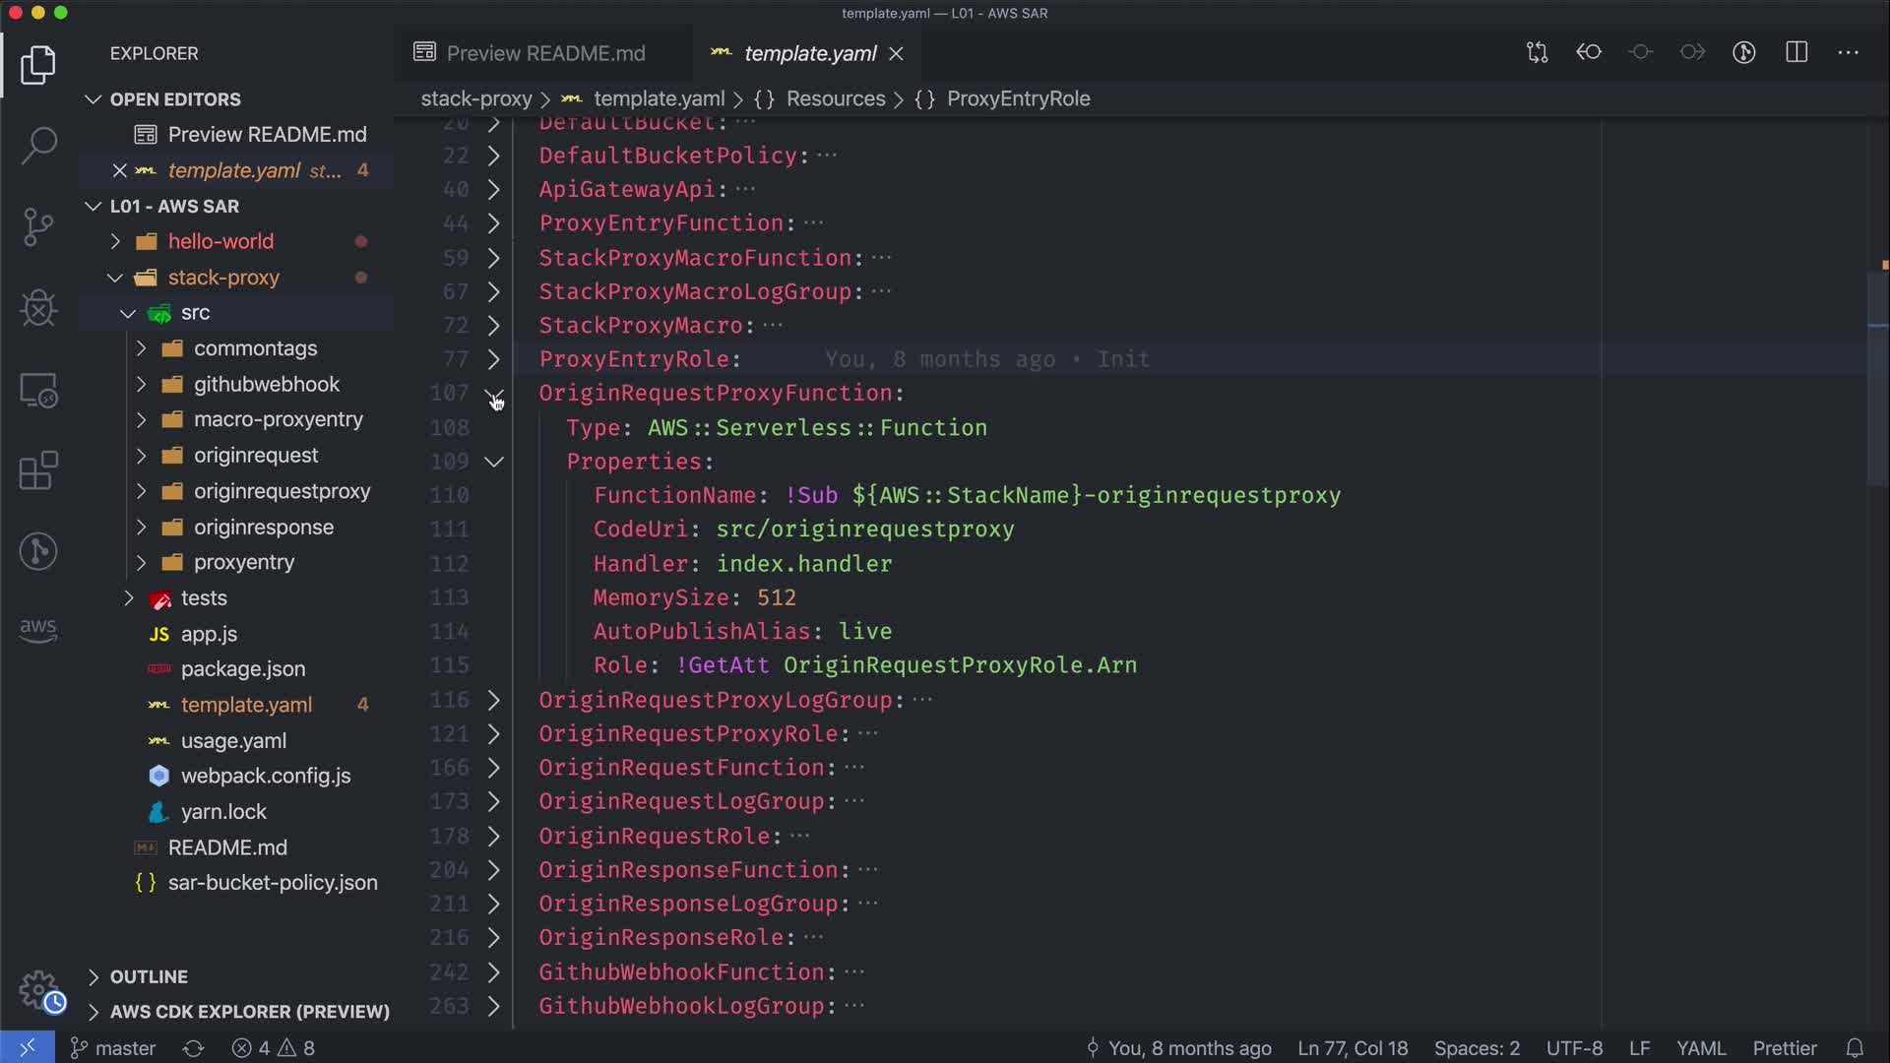
Task: Open the Search view in activity bar
Action: click(x=38, y=146)
